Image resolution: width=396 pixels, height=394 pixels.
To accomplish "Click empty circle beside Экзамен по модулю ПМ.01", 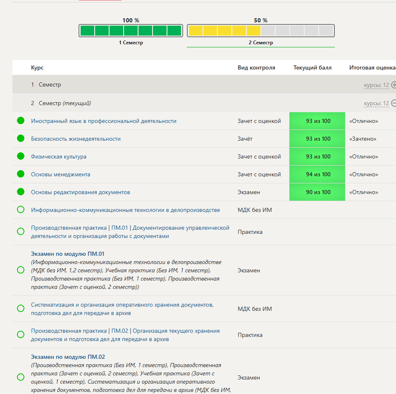I will (x=21, y=270).
